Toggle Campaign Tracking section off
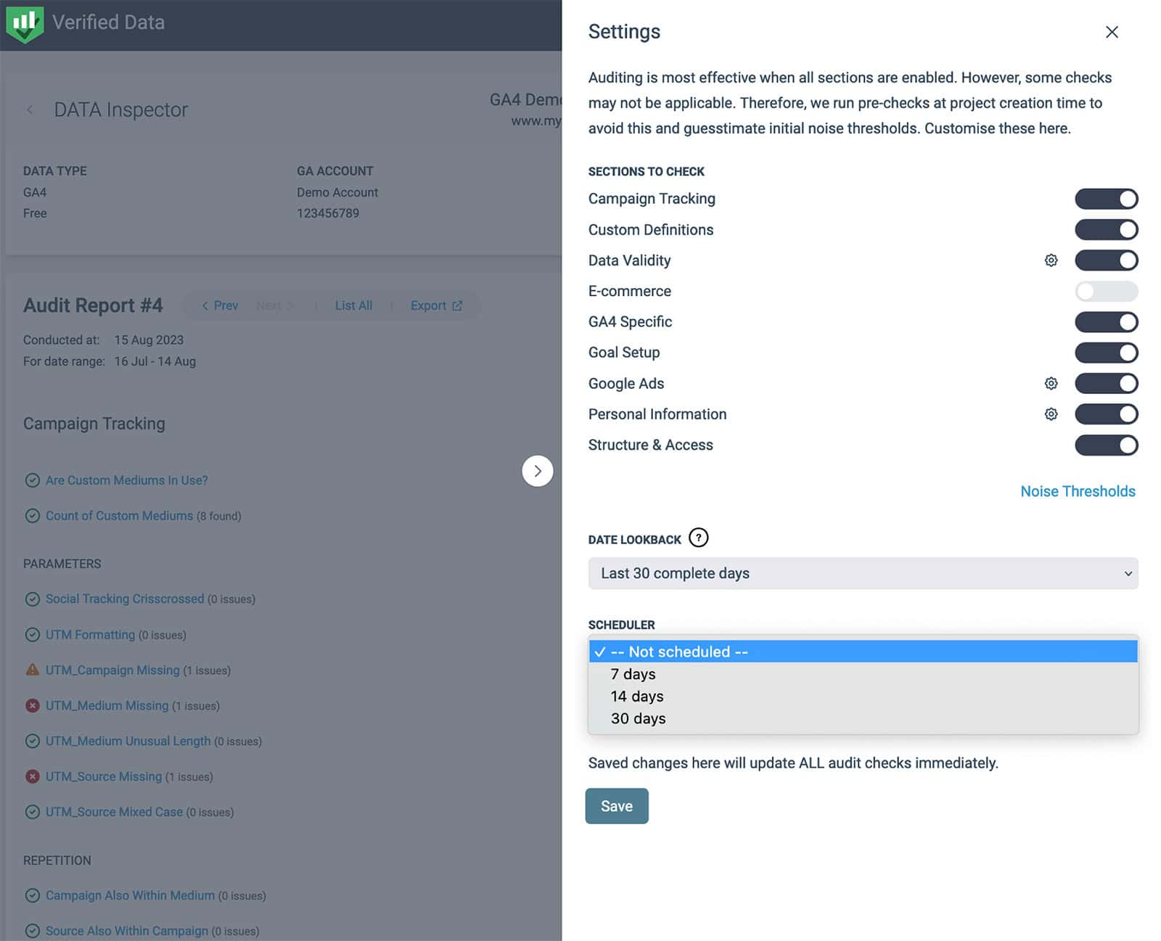 1106,199
